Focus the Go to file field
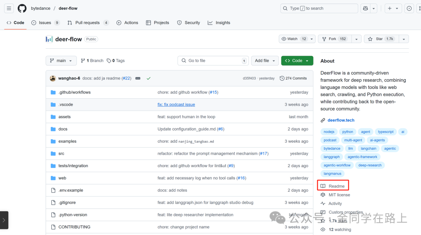 (213, 60)
